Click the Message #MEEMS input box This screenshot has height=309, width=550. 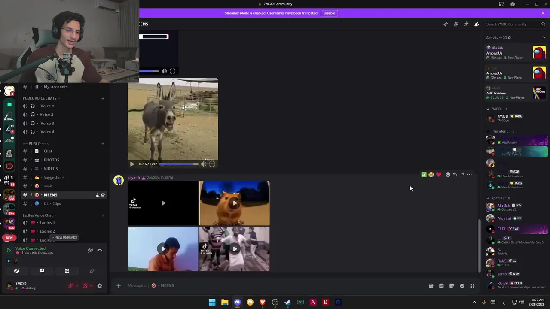pyautogui.click(x=275, y=286)
